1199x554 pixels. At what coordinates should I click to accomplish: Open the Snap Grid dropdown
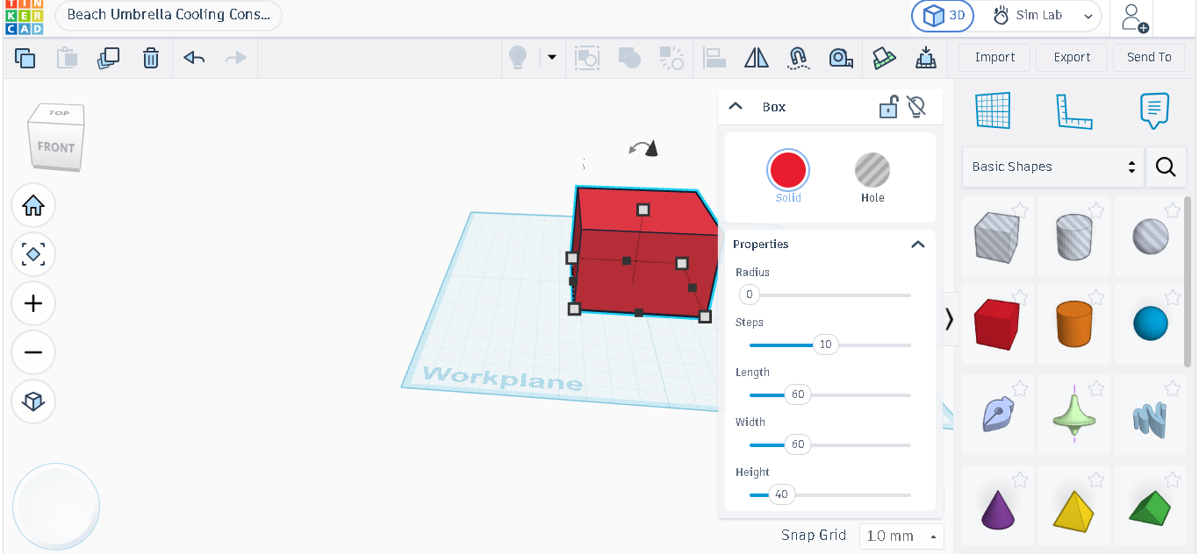(x=901, y=536)
